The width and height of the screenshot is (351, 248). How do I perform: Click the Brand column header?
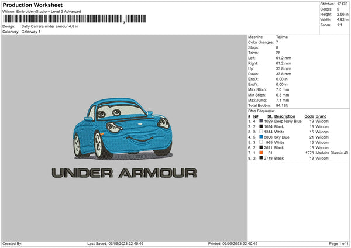click(321, 116)
